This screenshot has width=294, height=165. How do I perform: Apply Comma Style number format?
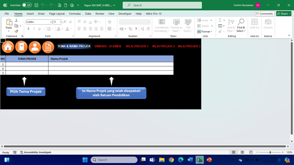136,29
